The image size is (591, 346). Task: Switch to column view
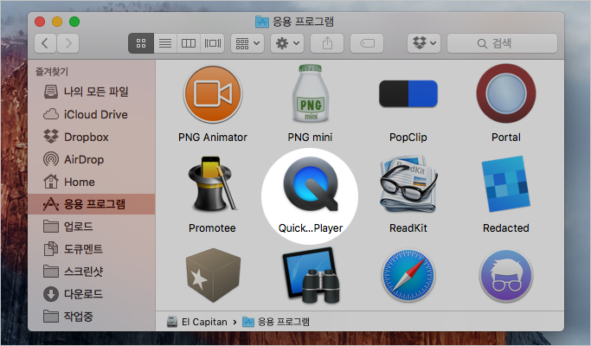tap(189, 43)
